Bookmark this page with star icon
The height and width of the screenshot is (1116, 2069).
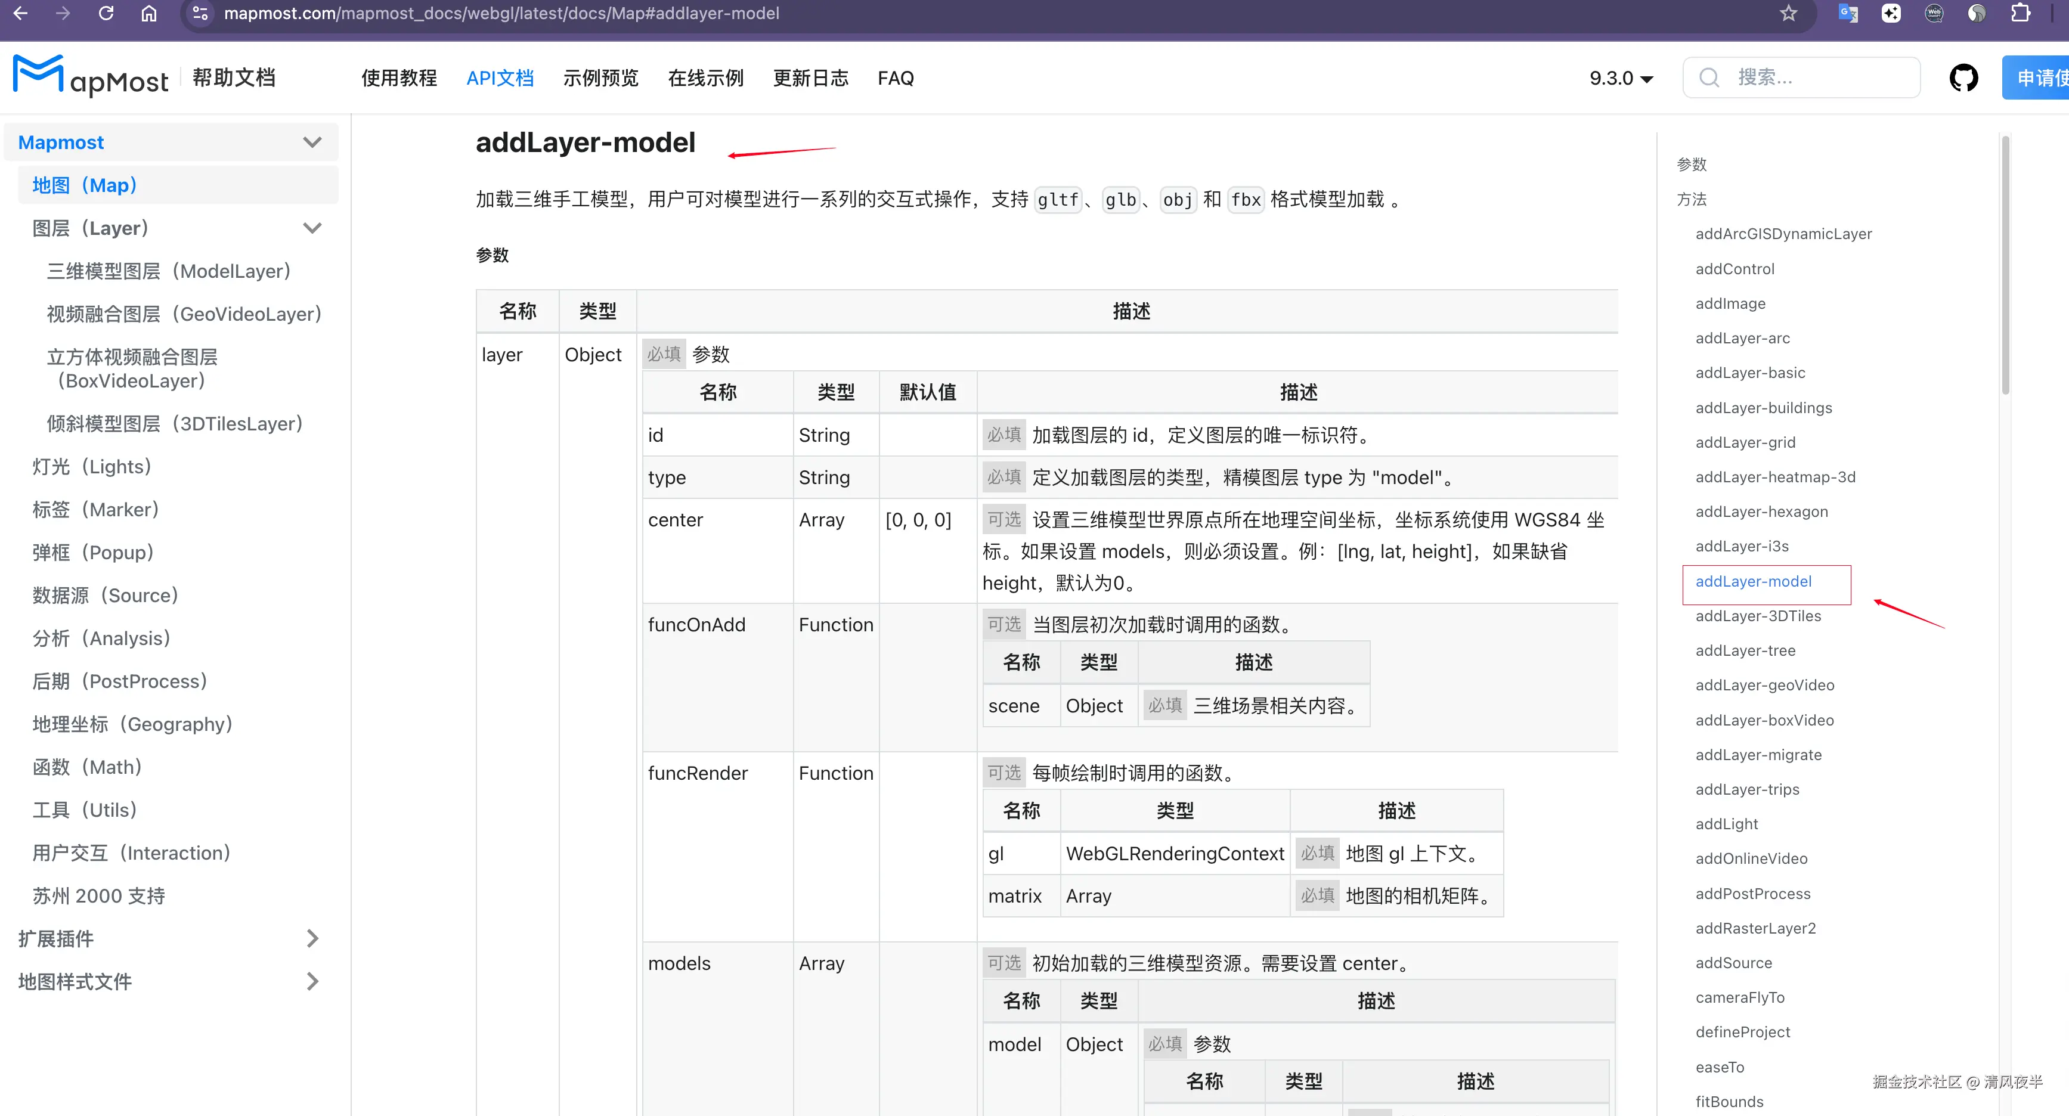(x=1788, y=14)
